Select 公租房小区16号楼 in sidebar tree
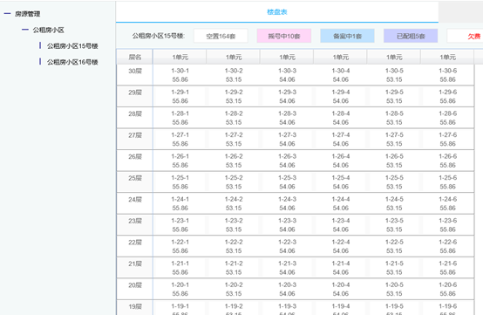This screenshot has width=483, height=315. click(x=72, y=62)
